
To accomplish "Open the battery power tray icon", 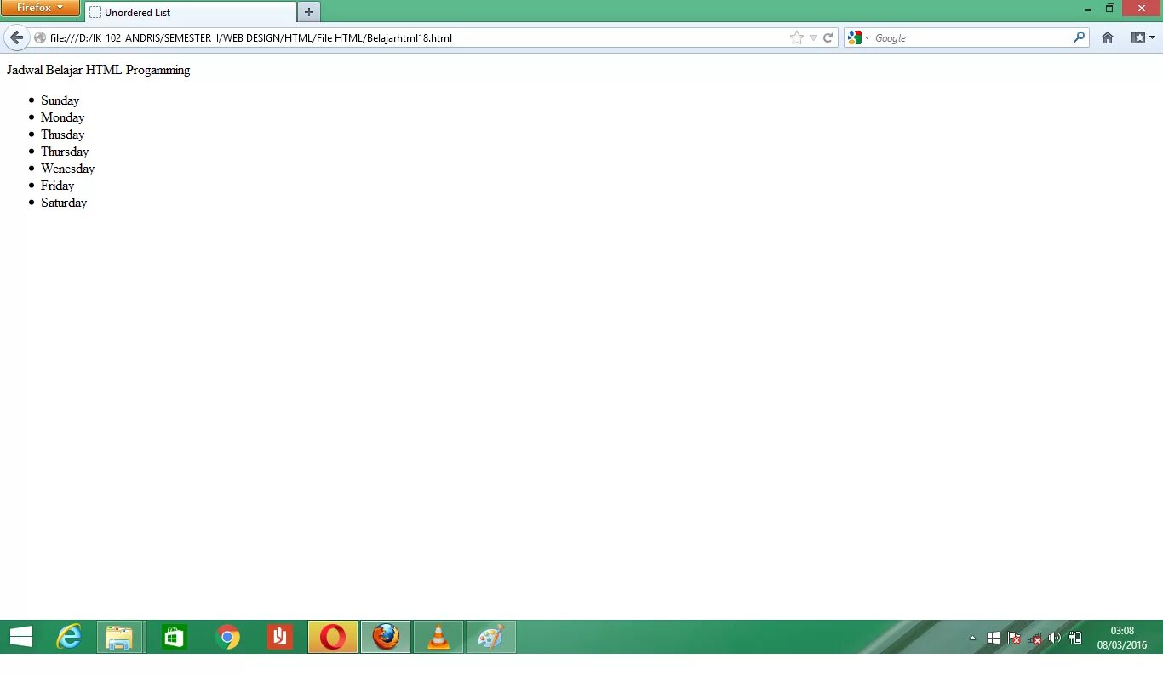I will coord(1075,638).
